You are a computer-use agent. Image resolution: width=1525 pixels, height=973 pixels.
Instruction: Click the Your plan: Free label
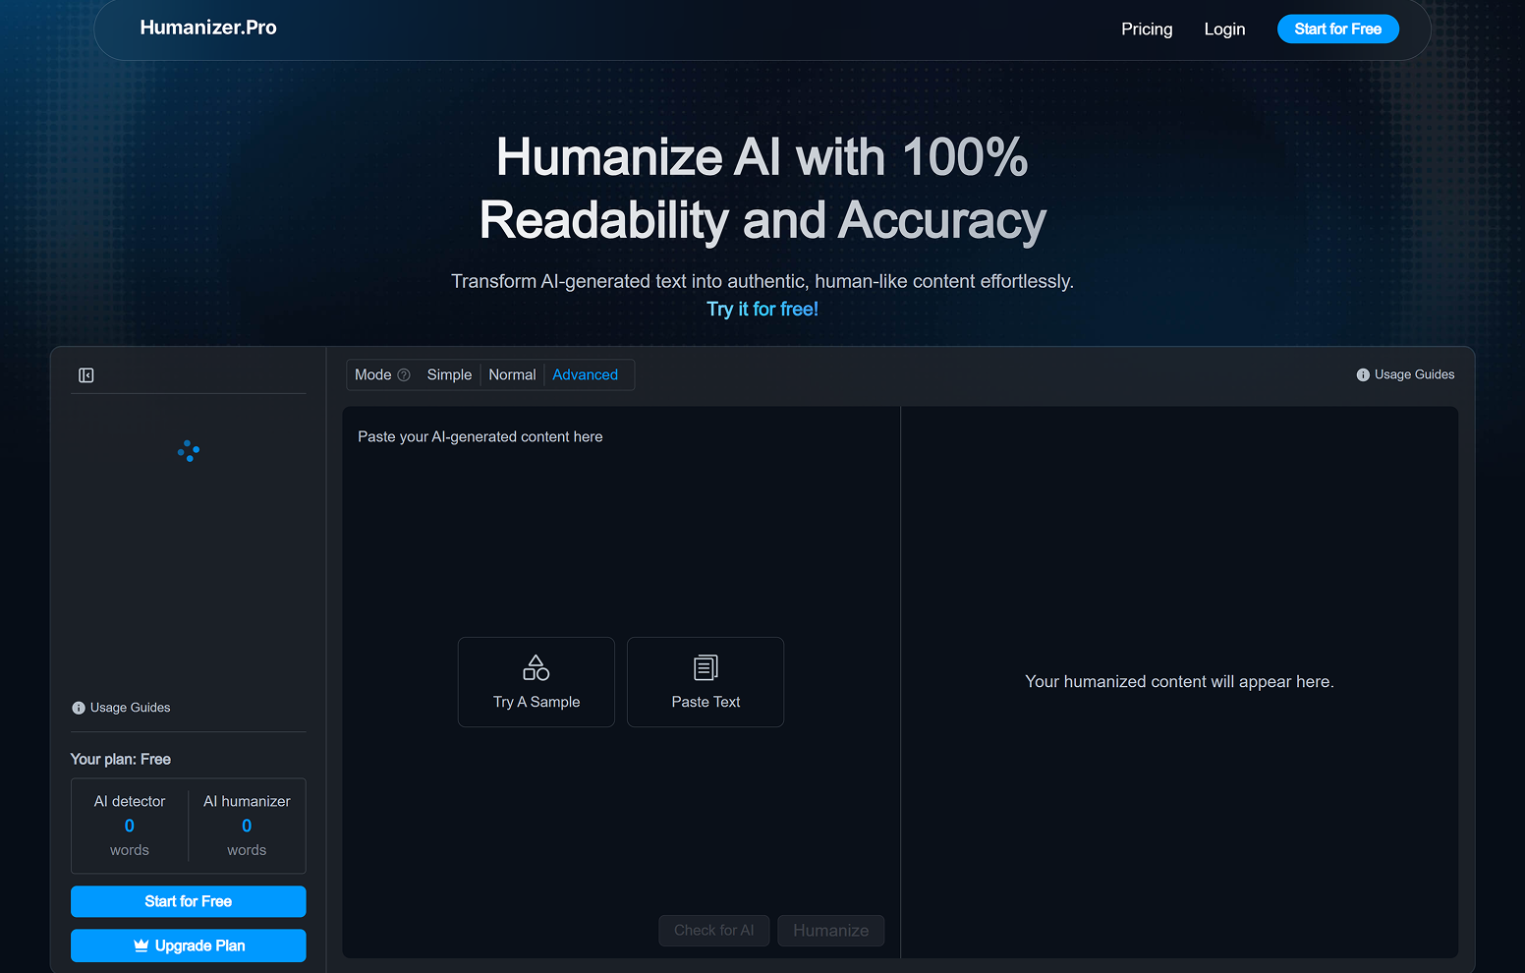click(x=121, y=760)
